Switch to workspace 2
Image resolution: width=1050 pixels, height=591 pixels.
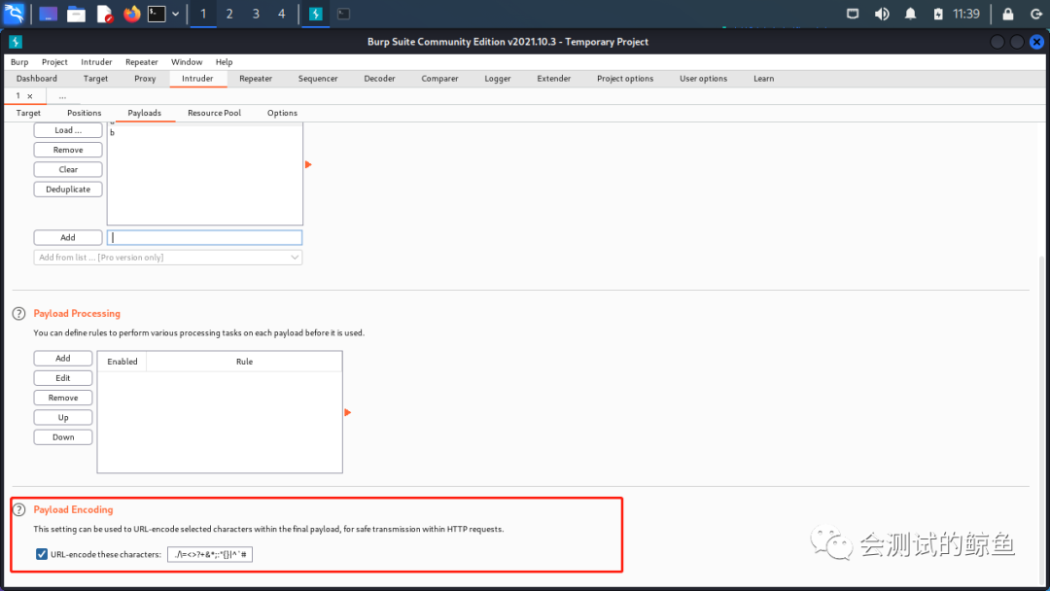tap(229, 14)
